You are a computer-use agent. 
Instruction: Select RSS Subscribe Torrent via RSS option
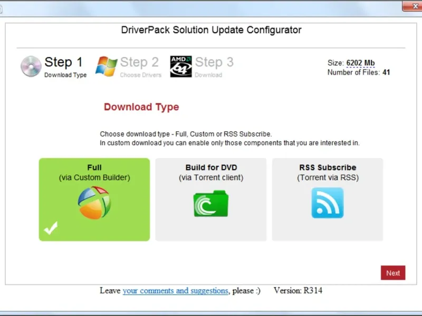click(x=328, y=200)
